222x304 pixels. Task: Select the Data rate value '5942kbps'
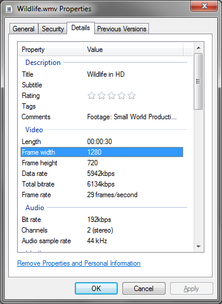101,174
